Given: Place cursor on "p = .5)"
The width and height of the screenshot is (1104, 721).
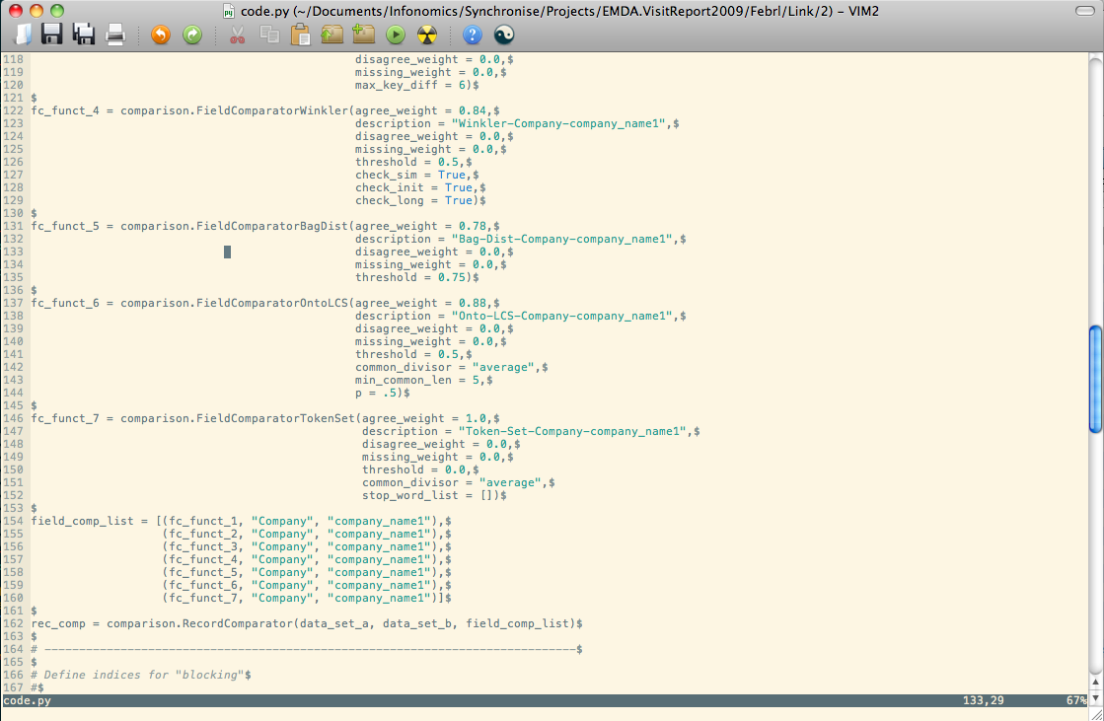Looking at the screenshot, I should [x=379, y=393].
